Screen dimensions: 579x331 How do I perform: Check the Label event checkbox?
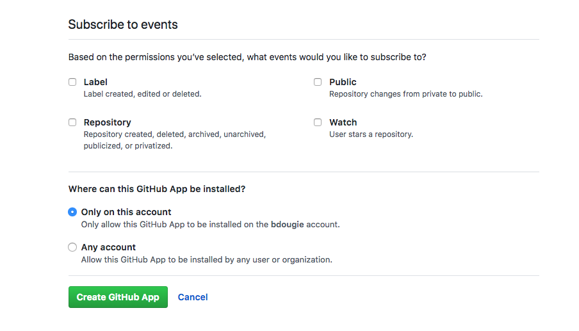[72, 82]
